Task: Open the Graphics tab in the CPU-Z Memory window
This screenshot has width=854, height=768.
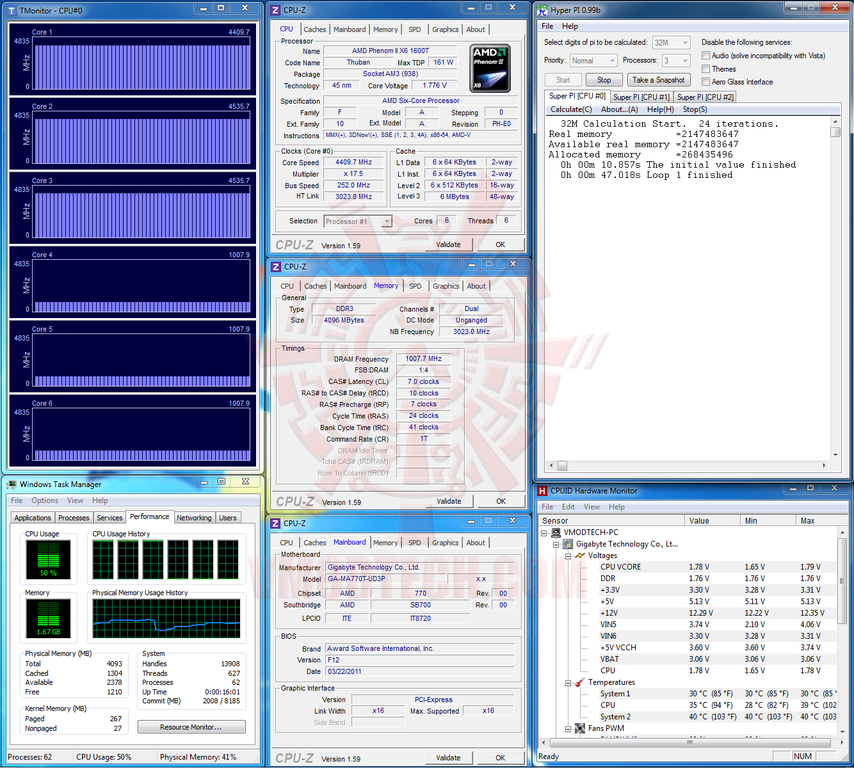Action: coord(446,286)
